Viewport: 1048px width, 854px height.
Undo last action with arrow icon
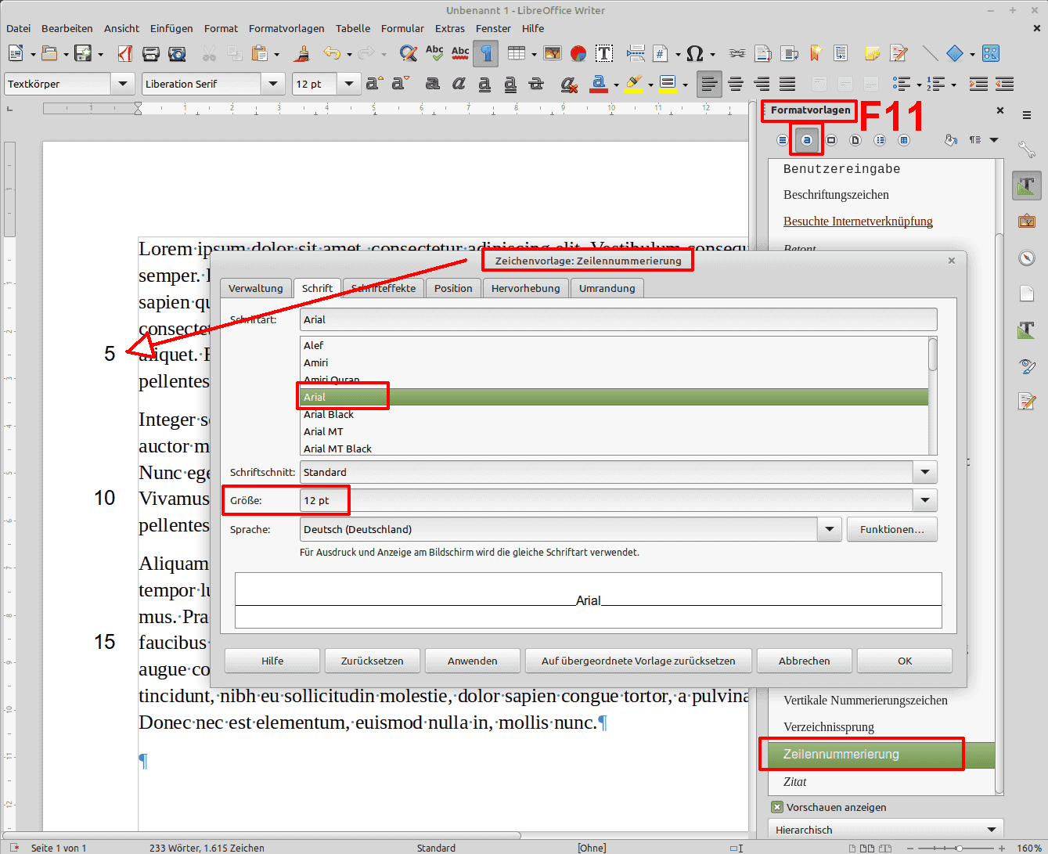pos(332,53)
